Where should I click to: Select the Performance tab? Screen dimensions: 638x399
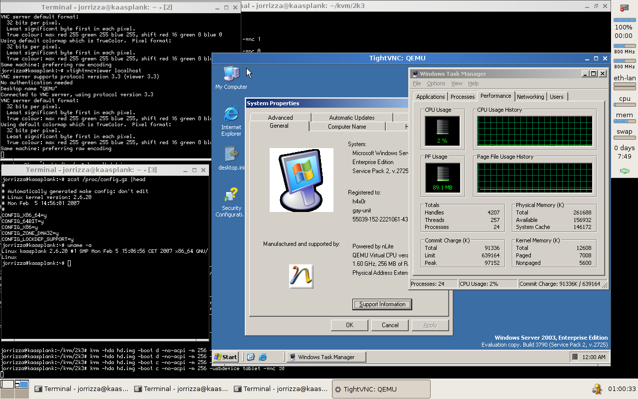point(496,96)
